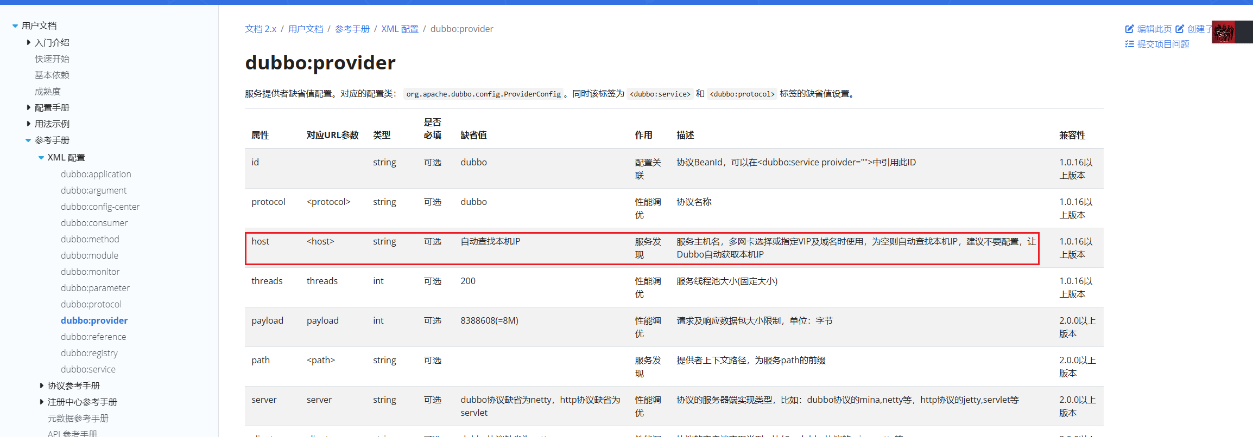Select the active dubbo:provider sidebar item
Image resolution: width=1253 pixels, height=437 pixels.
pyautogui.click(x=94, y=320)
